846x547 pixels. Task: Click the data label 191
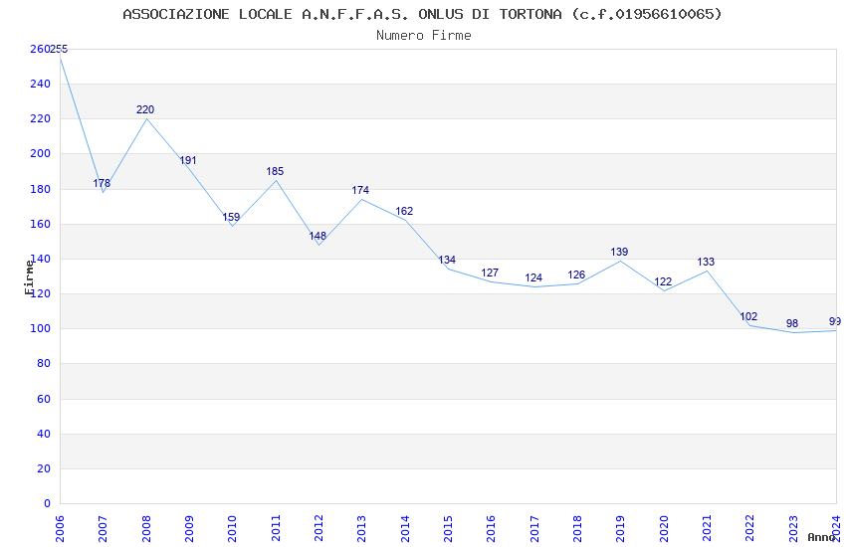188,160
